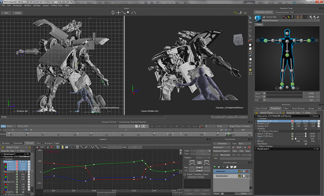The image size is (324, 196).
Task: Open the Animation menu
Action: click(x=18, y=5)
